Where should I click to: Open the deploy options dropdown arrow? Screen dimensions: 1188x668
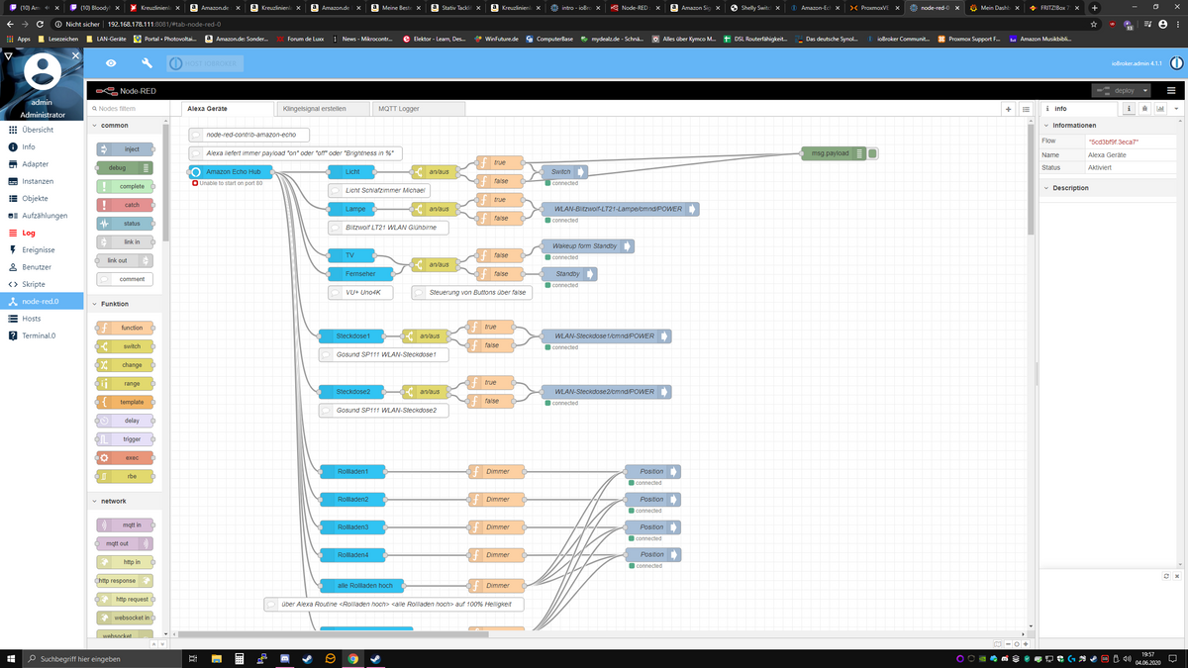[1142, 90]
